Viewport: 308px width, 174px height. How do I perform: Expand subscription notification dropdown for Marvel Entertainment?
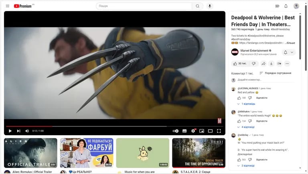[289, 52]
